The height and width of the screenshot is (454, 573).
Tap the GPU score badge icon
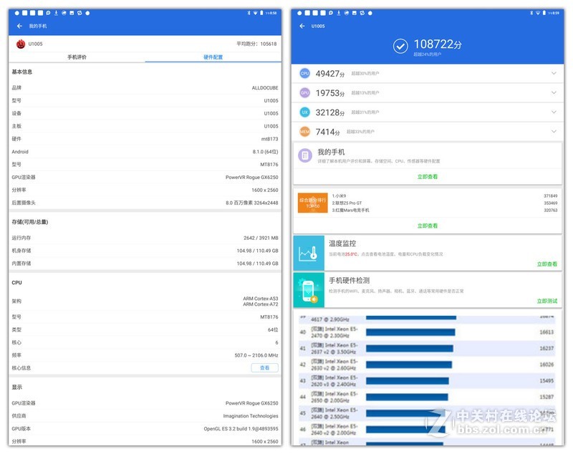[304, 92]
